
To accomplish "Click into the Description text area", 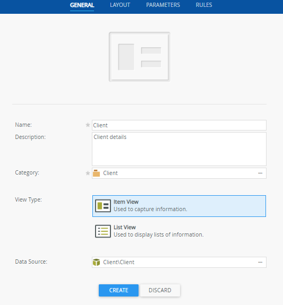I will tap(179, 149).
